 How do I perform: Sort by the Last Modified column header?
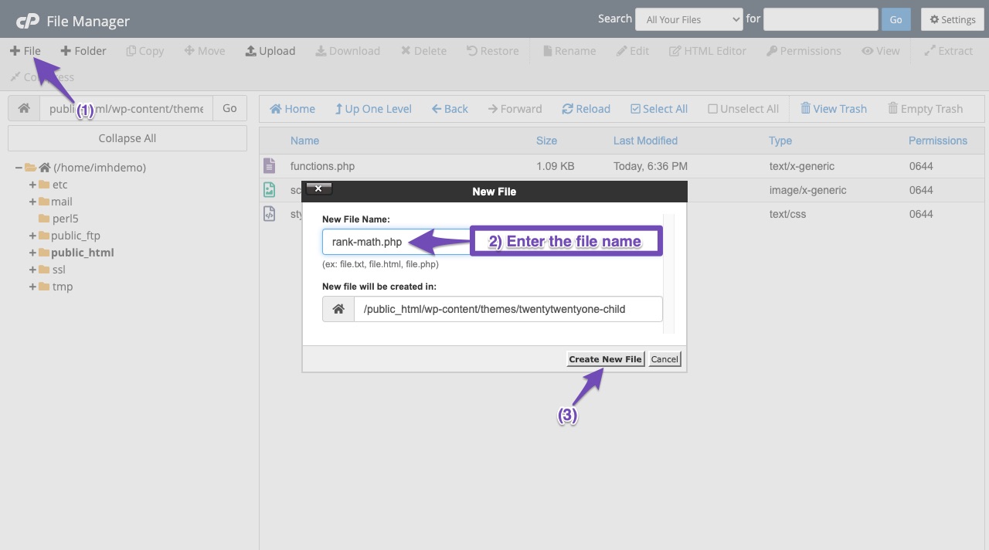click(x=645, y=141)
